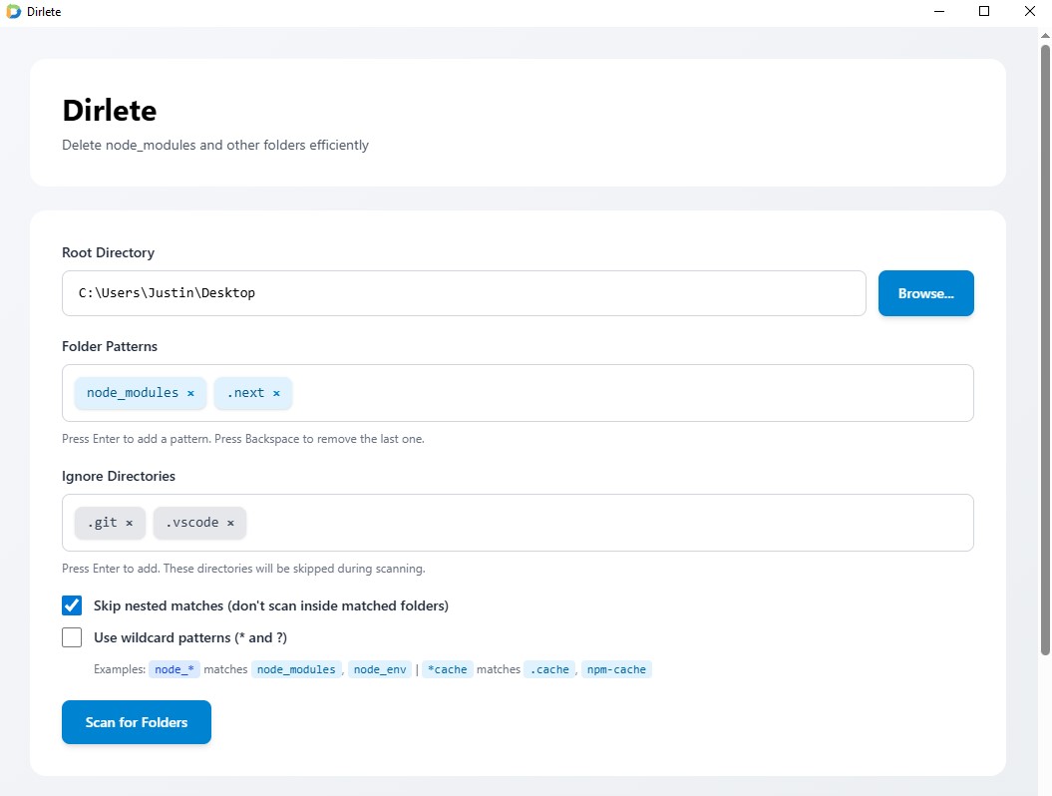This screenshot has width=1052, height=796.
Task: Click the Dirlete app icon in title bar
Action: click(13, 12)
